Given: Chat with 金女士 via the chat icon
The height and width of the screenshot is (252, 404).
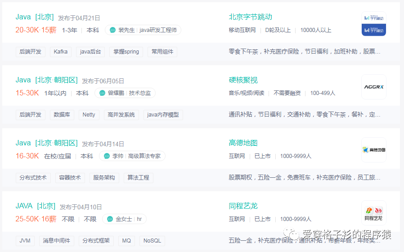Looking at the screenshot, I should pos(110,219).
